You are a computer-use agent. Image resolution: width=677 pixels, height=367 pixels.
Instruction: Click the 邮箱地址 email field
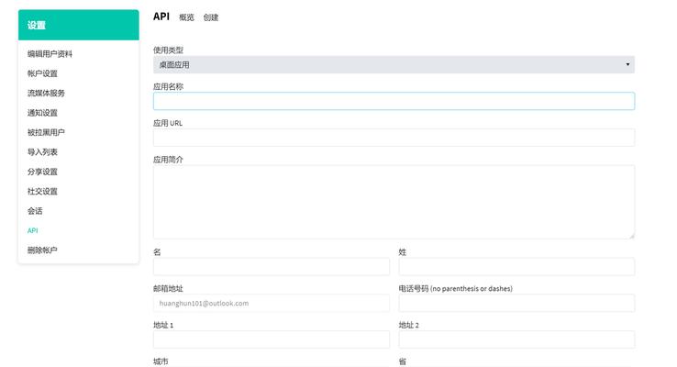[x=272, y=303]
